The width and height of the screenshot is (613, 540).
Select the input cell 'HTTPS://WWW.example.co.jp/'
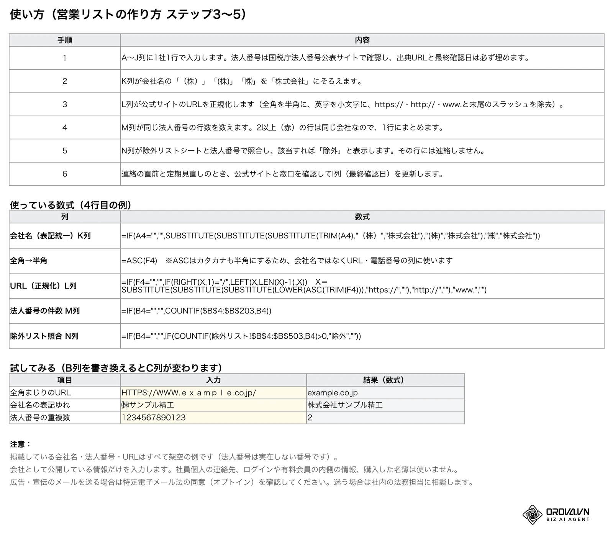click(213, 393)
